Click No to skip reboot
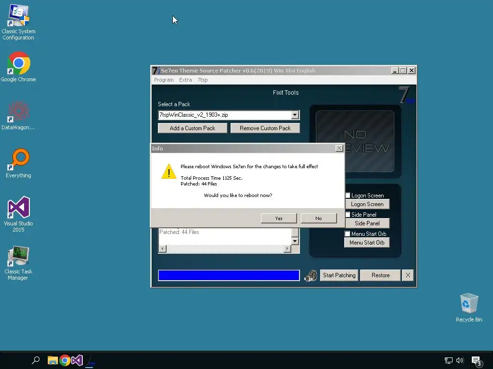 (319, 219)
